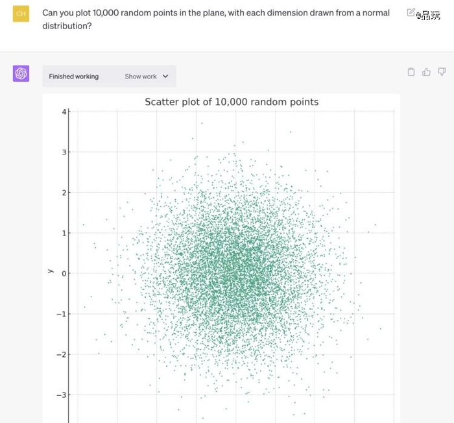Give the response a thumbs up
This screenshot has height=423, width=454.
point(426,72)
